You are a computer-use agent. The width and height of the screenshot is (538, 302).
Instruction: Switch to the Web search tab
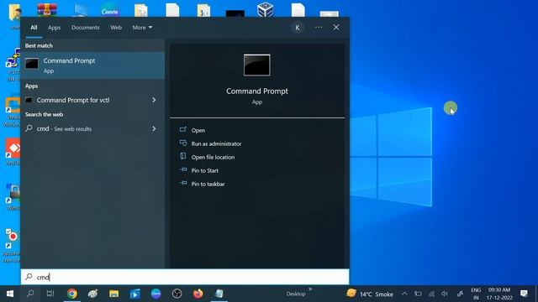[116, 28]
